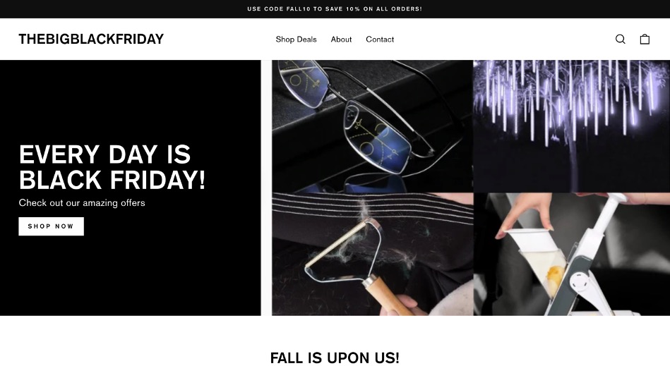The width and height of the screenshot is (670, 366).
Task: Open the mandoline vegetable slicer image
Action: tap(572, 255)
